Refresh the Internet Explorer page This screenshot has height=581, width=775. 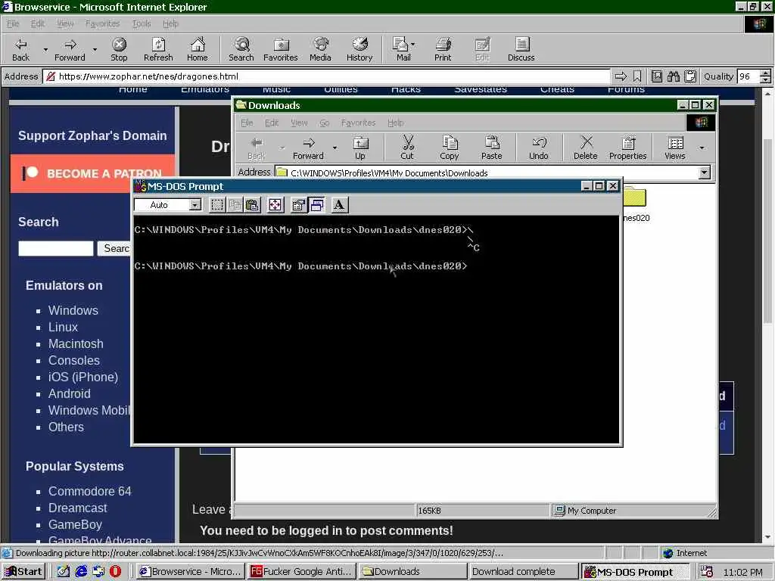pyautogui.click(x=158, y=49)
